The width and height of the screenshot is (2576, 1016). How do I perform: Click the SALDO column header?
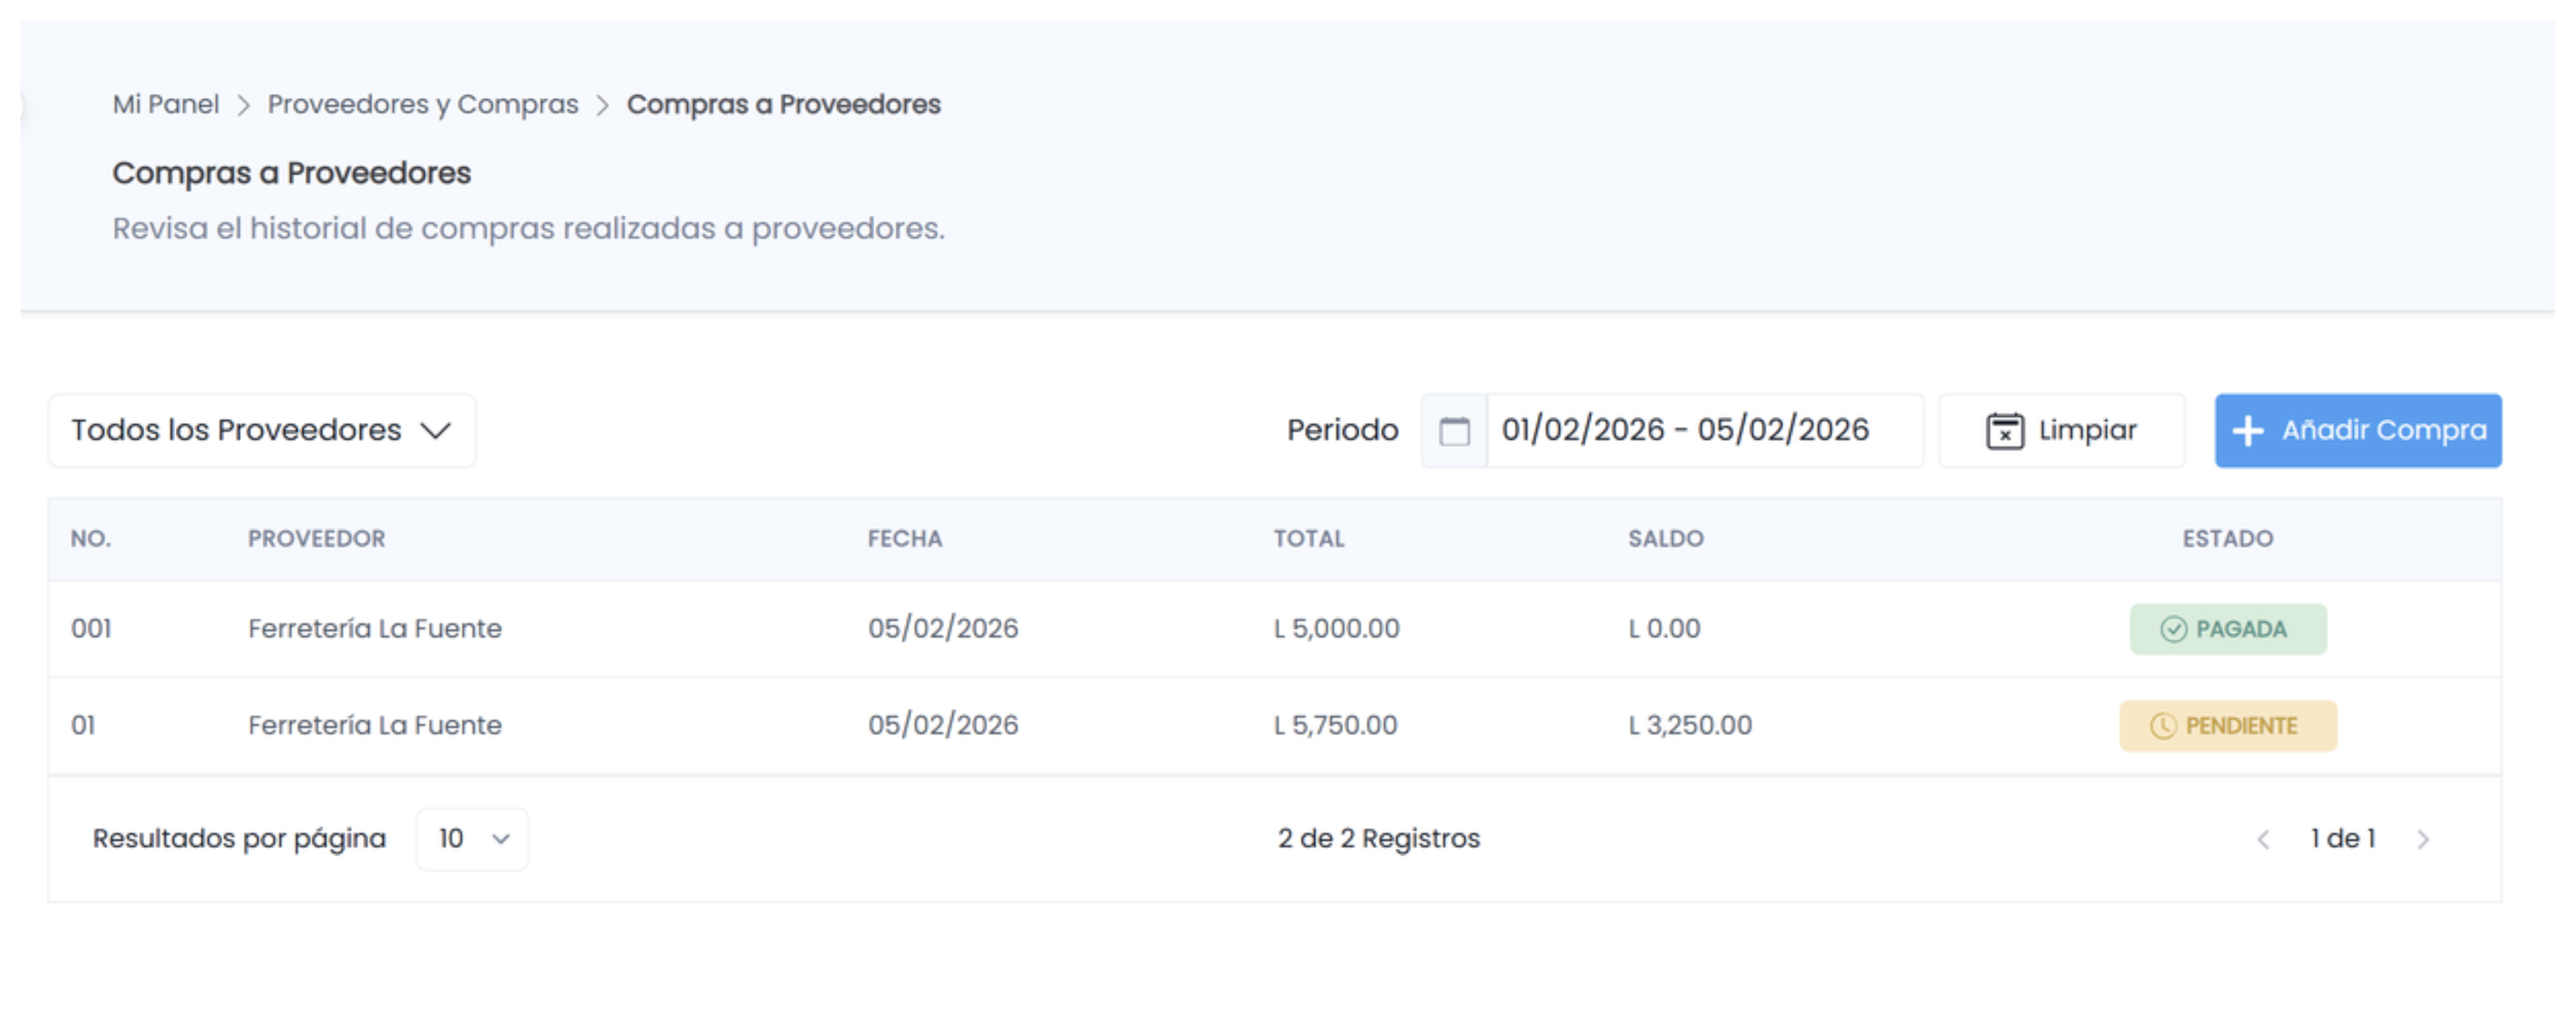pos(1666,539)
